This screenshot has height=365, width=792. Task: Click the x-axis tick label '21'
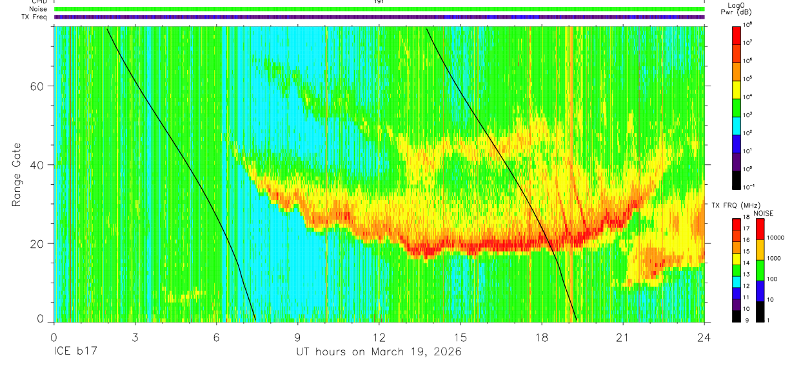pyautogui.click(x=623, y=337)
